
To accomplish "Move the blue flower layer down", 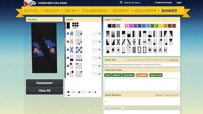I will click(93, 35).
